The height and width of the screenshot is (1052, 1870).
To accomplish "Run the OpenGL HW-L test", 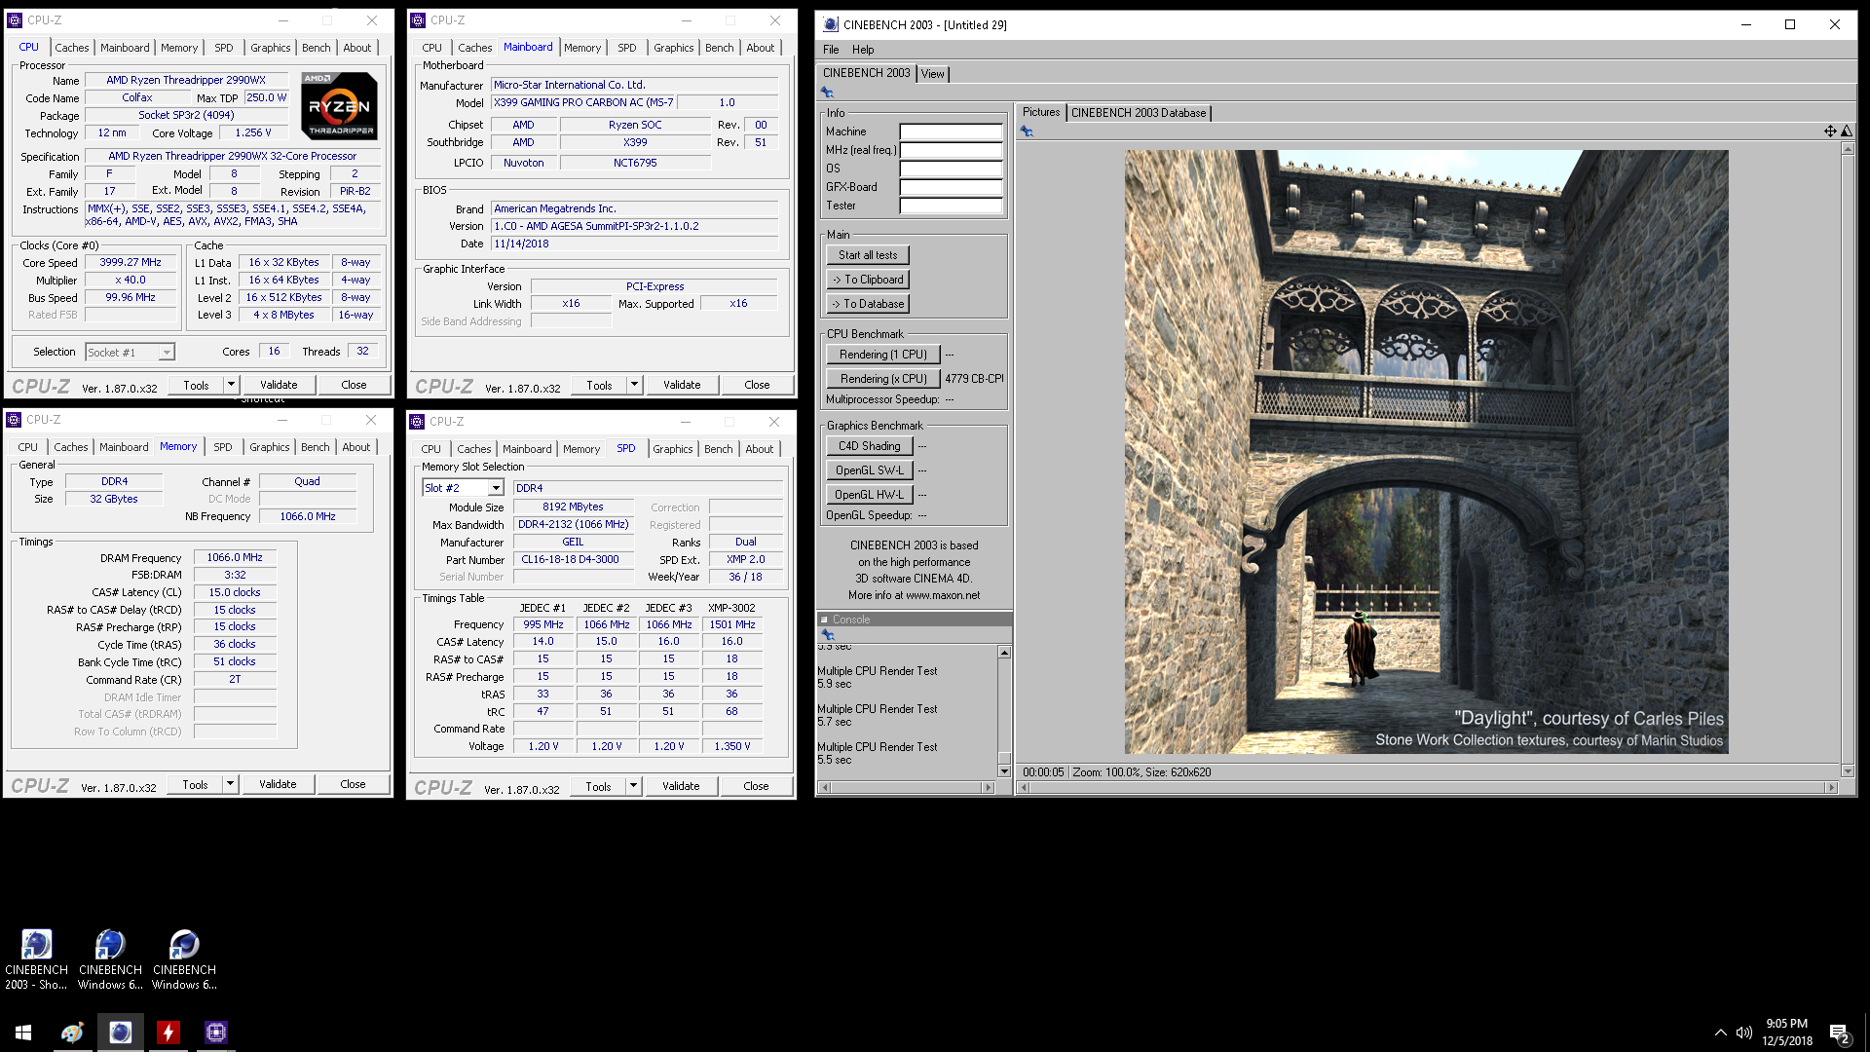I will [870, 495].
